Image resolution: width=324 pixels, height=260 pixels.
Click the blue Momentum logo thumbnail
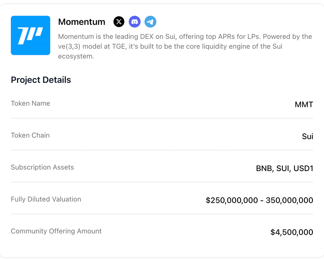point(31,35)
